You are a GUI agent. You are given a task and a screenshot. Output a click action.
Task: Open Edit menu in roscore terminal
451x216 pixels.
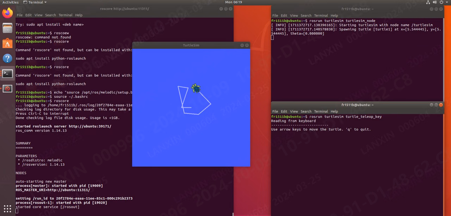click(x=29, y=15)
